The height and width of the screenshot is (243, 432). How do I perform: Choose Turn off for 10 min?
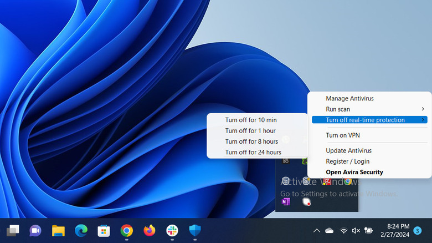pos(251,120)
